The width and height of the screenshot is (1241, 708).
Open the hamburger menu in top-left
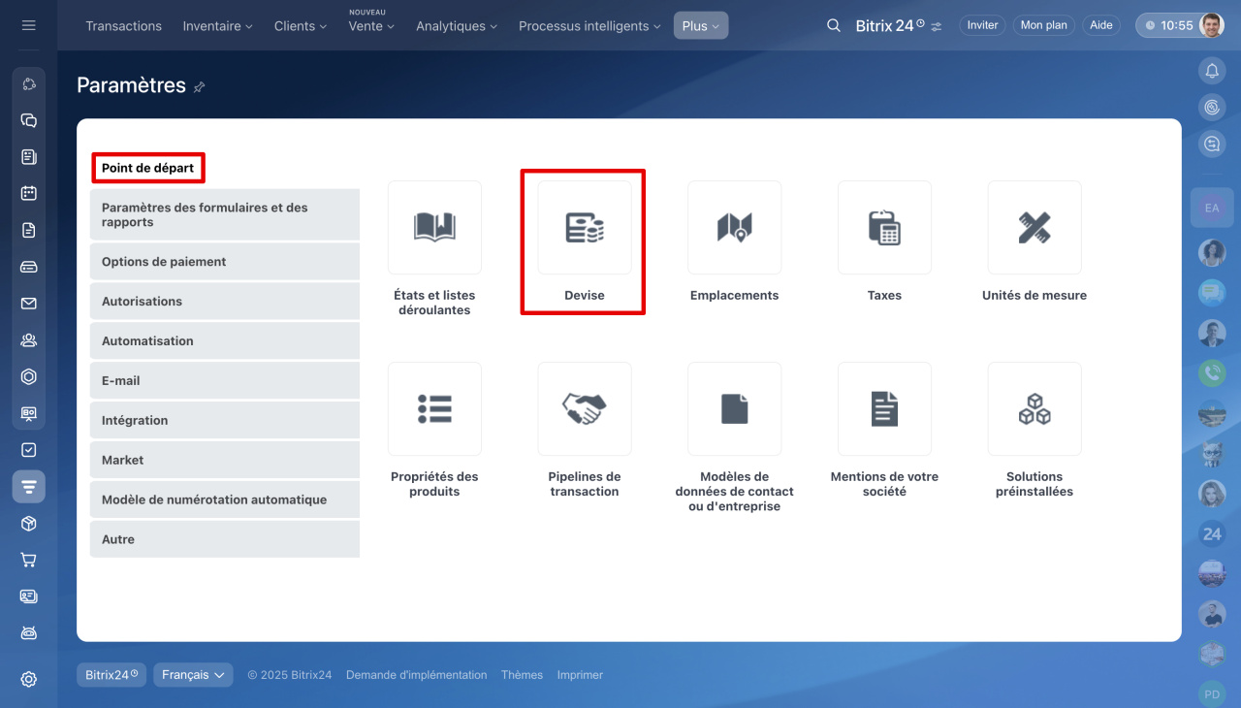coord(29,25)
